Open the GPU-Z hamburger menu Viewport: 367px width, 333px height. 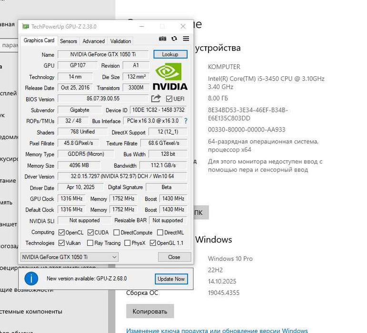[186, 39]
